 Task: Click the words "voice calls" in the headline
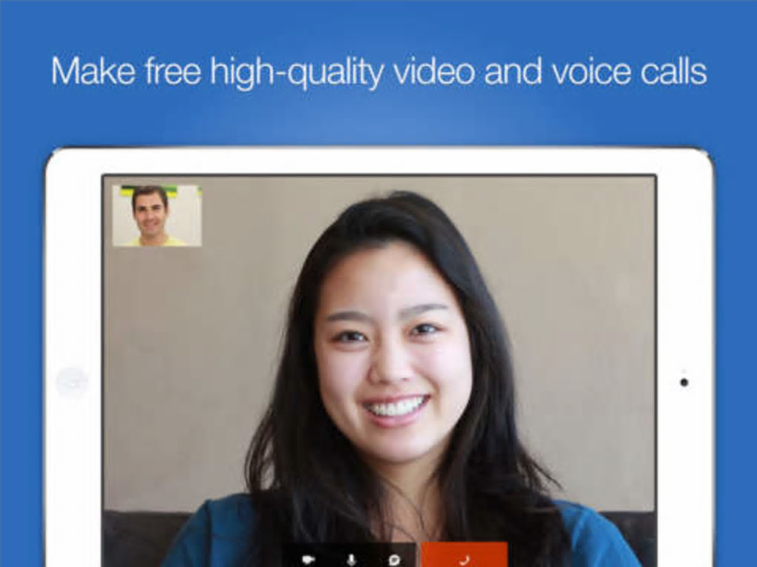[629, 71]
